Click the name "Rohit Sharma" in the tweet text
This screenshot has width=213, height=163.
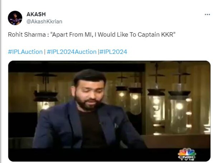[27, 34]
